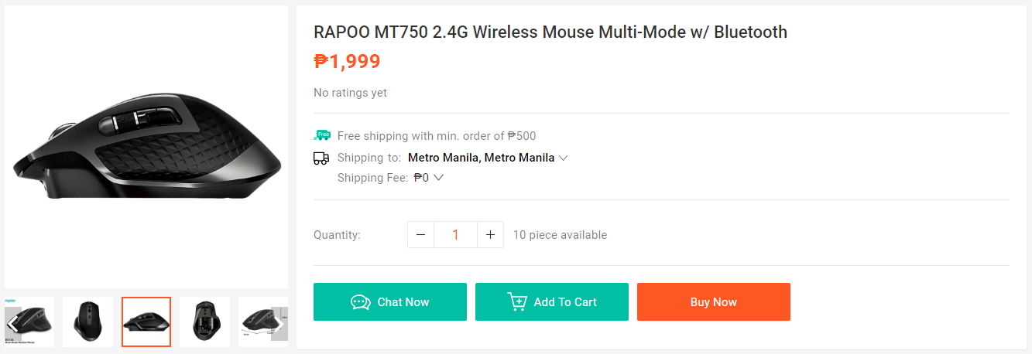1032x354 pixels.
Task: Open the Shipping to location selector
Action: 481,158
